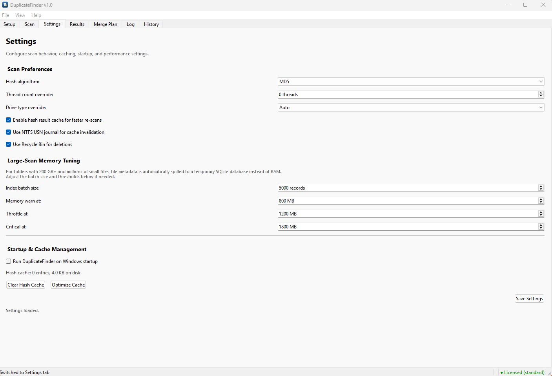Go to the Results tab
The image size is (552, 376).
click(77, 24)
